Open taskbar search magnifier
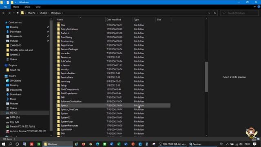The width and height of the screenshot is (261, 147). [10, 144]
